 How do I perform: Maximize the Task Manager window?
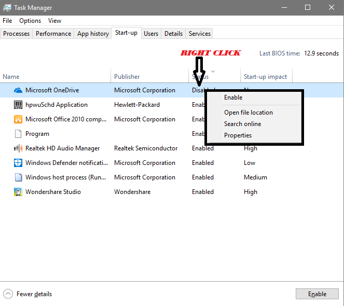[x=308, y=7]
